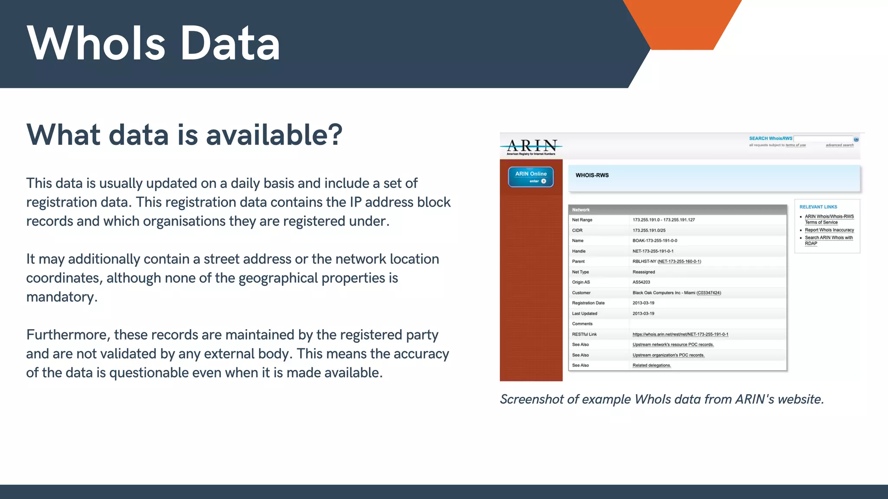888x499 pixels.
Task: Click the CIDR value 173.255.191.0/25
Action: coord(649,230)
